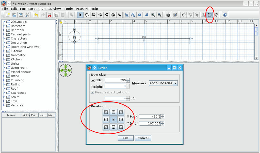Viewport: 260px width, 153px height.
Task: Anchor position to the middle-right edge
Action: [121, 120]
